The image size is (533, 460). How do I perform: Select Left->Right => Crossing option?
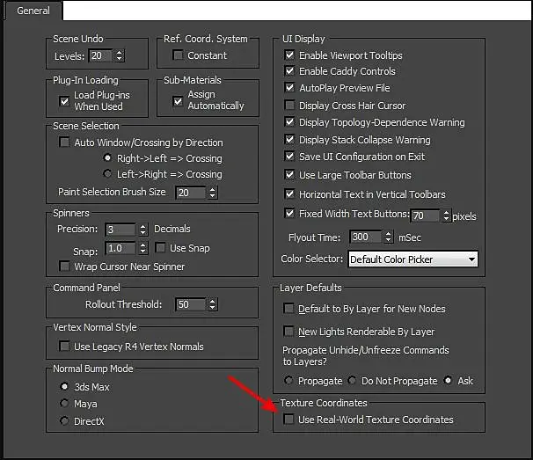point(107,174)
